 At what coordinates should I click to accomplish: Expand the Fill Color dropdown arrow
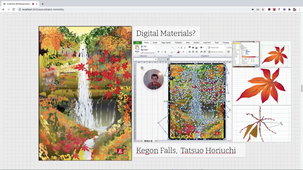point(181,52)
